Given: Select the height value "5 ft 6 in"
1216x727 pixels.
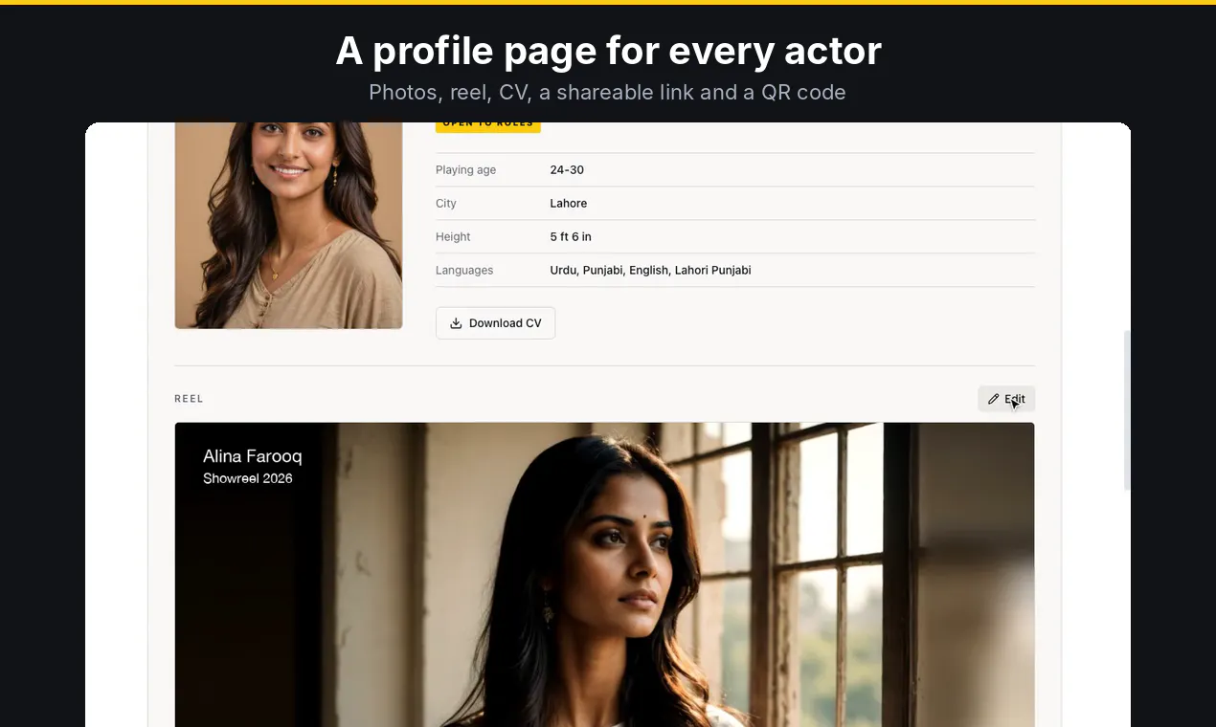Looking at the screenshot, I should pyautogui.click(x=571, y=237).
